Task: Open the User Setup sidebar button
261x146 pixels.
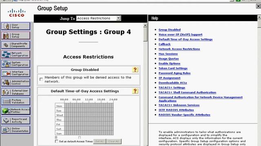Action: tap(15, 26)
